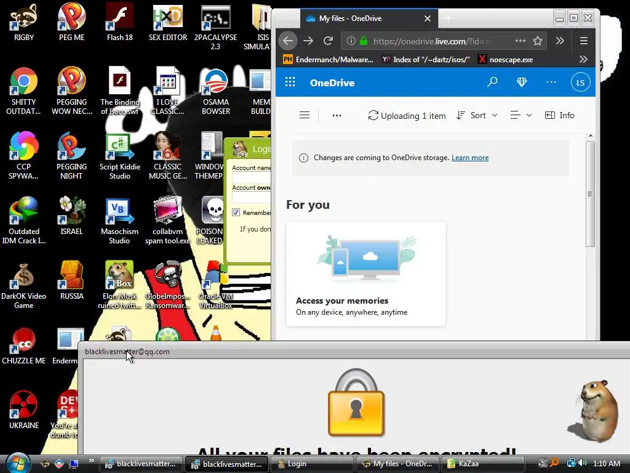Show more toolbar items via double chevron
The height and width of the screenshot is (473, 630).
click(x=560, y=41)
